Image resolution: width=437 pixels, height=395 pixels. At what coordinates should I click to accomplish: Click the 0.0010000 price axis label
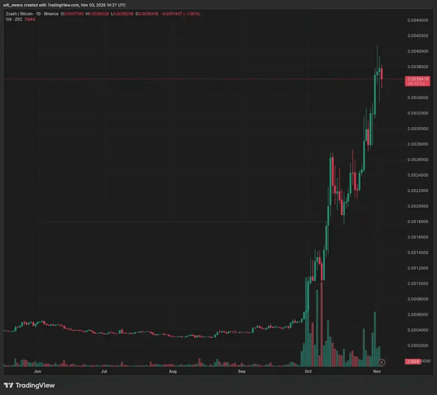[418, 283]
